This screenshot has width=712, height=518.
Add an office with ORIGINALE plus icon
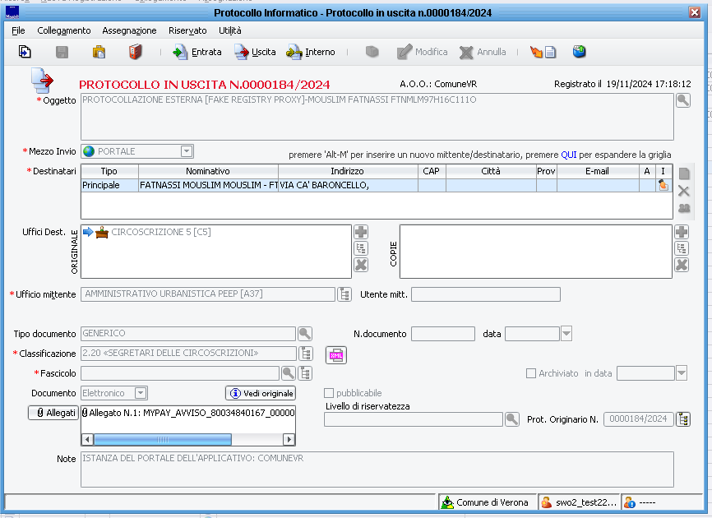(x=361, y=233)
